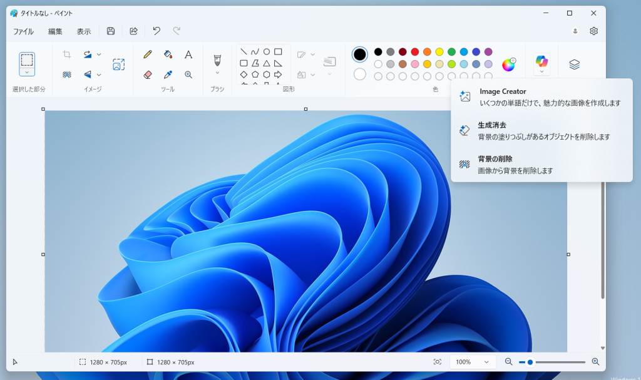641x380 pixels.
Task: Click the Crop icon in Image group
Action: tap(67, 54)
